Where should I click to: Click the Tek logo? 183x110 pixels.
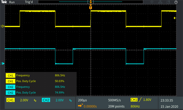click(4, 2)
